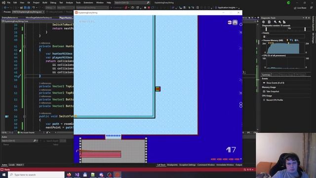This screenshot has height=178, width=316.
Task: Switch to Call Stack tab
Action: point(161,165)
